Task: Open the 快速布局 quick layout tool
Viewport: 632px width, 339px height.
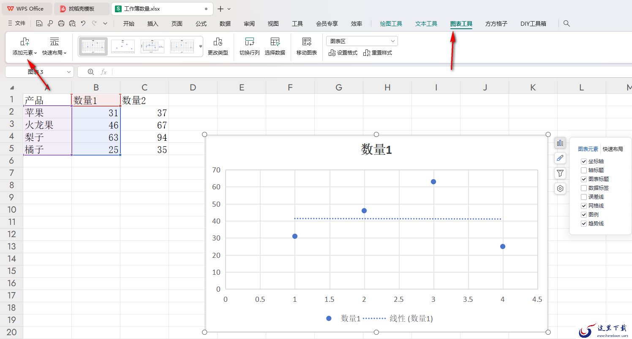Action: 54,46
